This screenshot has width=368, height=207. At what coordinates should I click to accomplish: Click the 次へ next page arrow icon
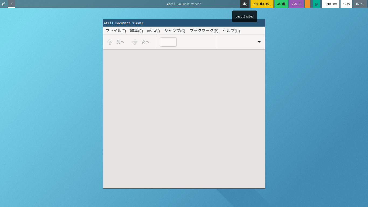click(x=135, y=42)
